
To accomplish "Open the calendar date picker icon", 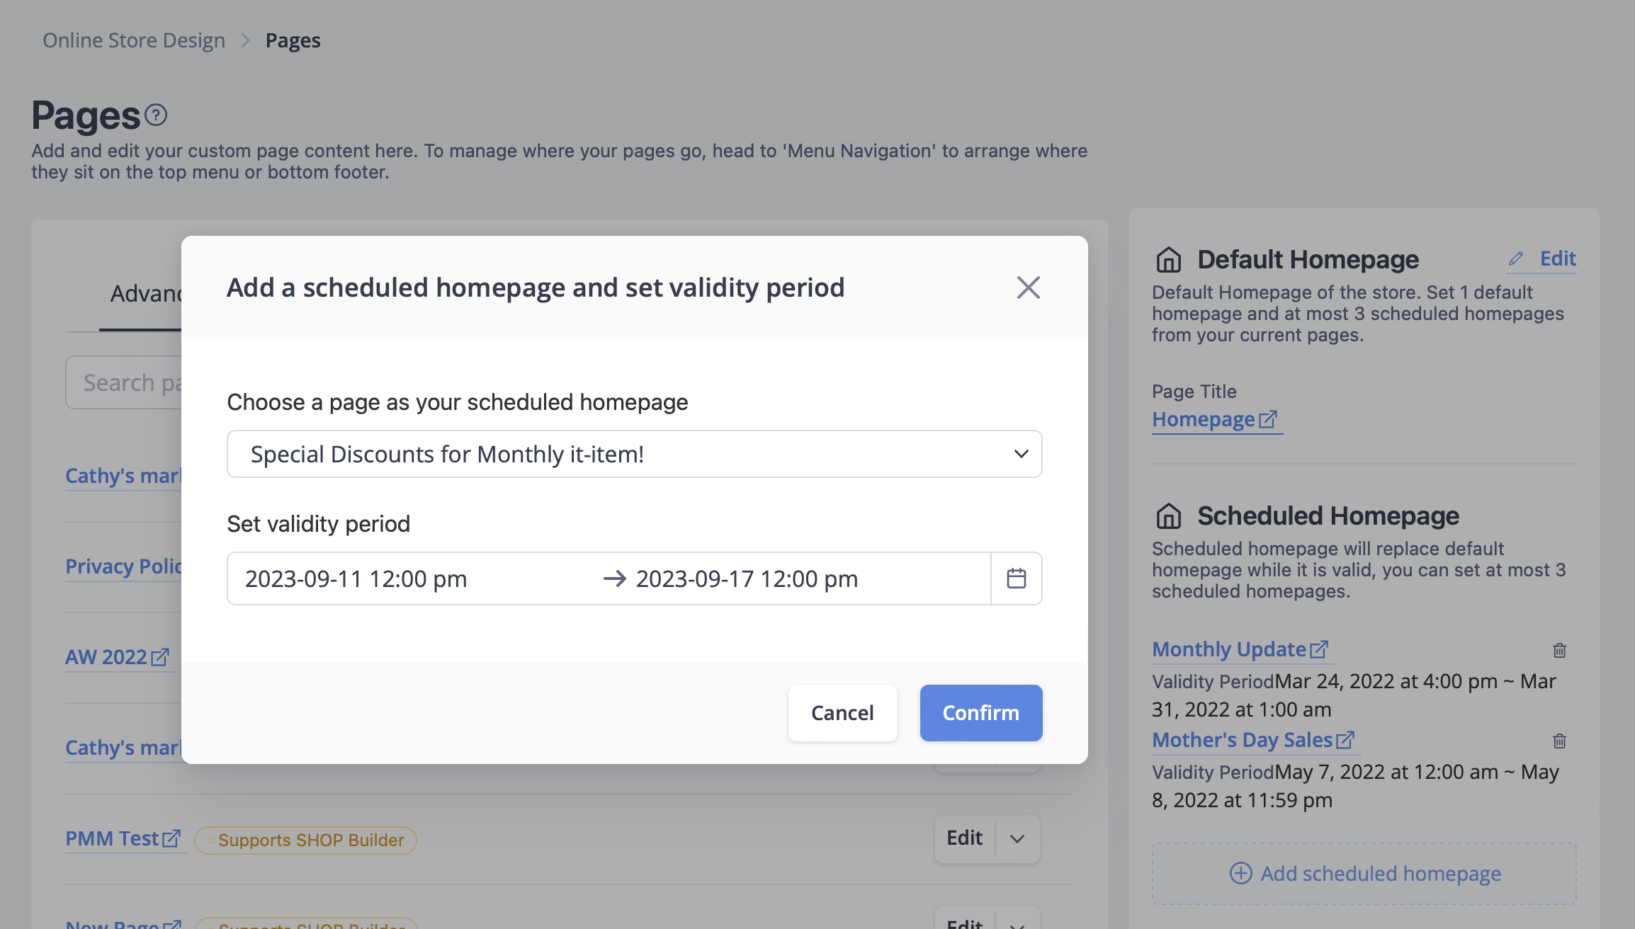I will click(x=1017, y=579).
